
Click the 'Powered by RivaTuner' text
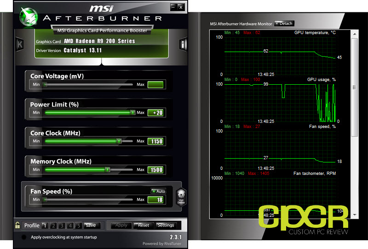point(162,243)
